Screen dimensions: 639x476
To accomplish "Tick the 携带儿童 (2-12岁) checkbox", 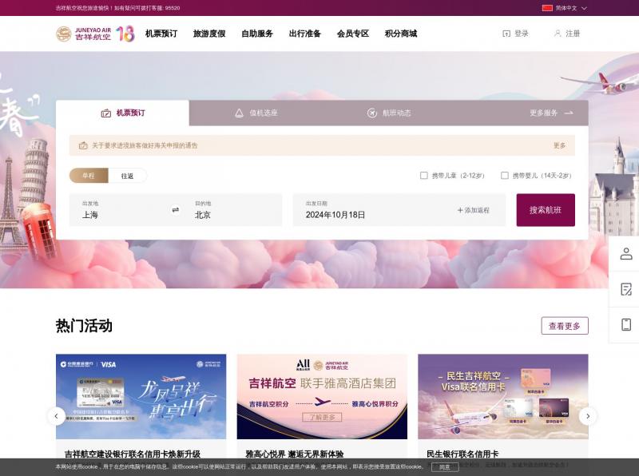I will pos(424,175).
